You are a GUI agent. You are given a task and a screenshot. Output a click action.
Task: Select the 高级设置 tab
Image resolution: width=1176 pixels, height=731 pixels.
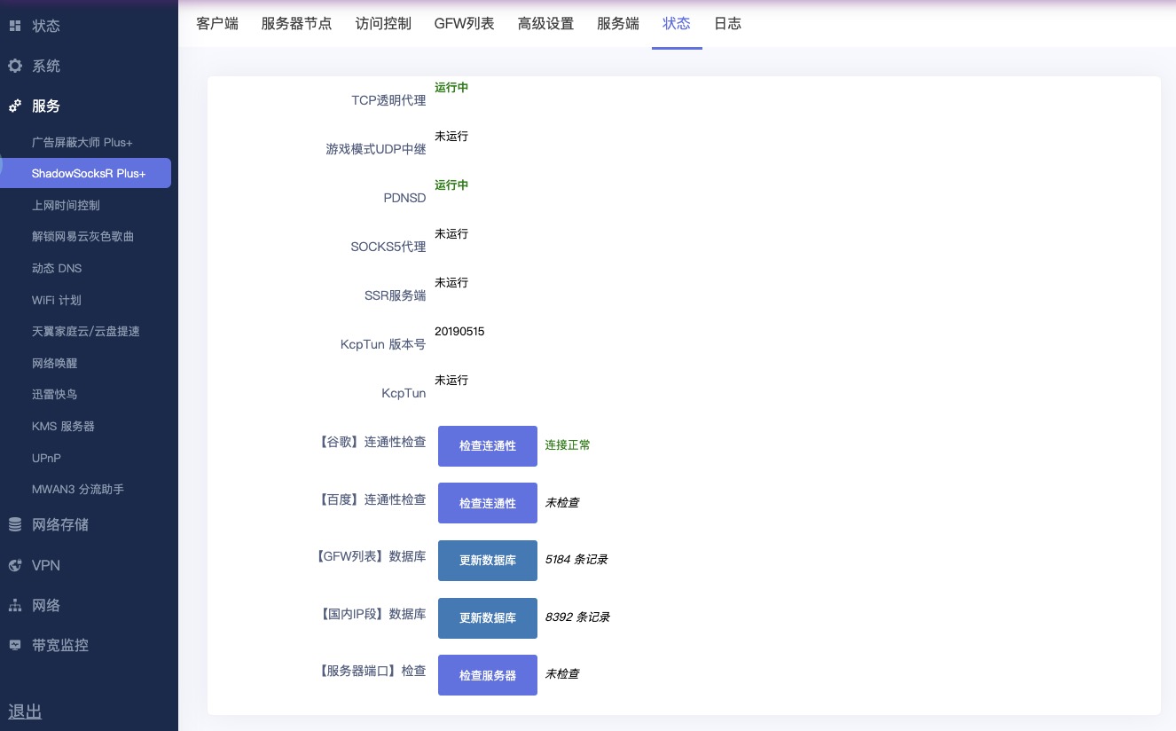click(x=545, y=24)
